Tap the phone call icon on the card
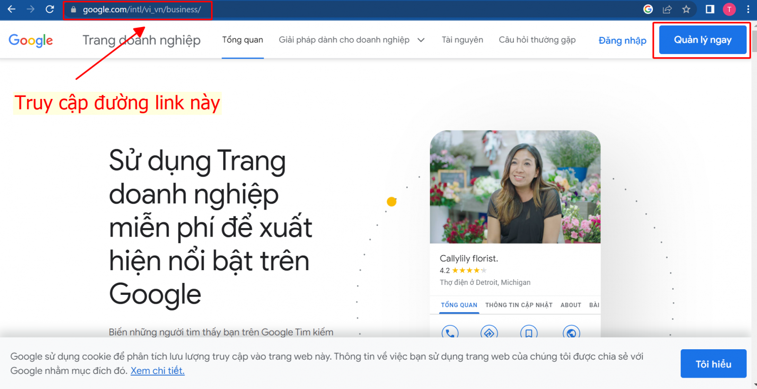Image resolution: width=757 pixels, height=389 pixels. 450,333
